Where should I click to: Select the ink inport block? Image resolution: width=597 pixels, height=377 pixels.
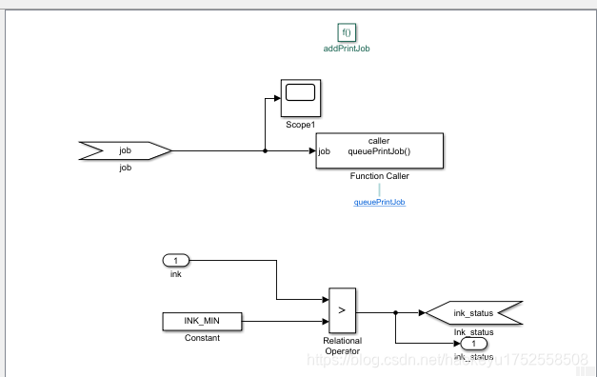[x=175, y=261]
